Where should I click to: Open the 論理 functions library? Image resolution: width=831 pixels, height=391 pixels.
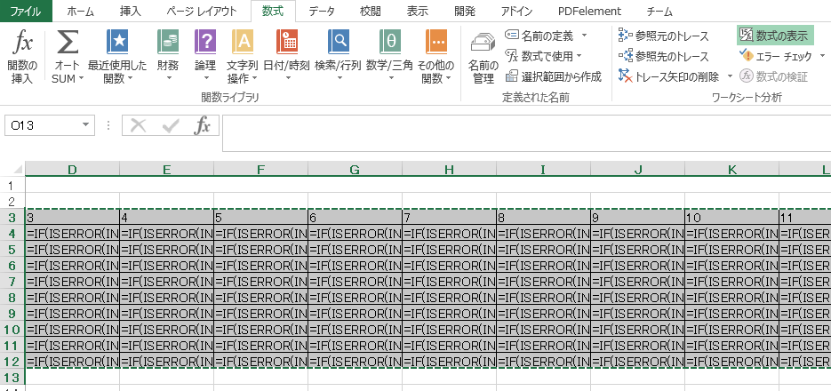205,57
